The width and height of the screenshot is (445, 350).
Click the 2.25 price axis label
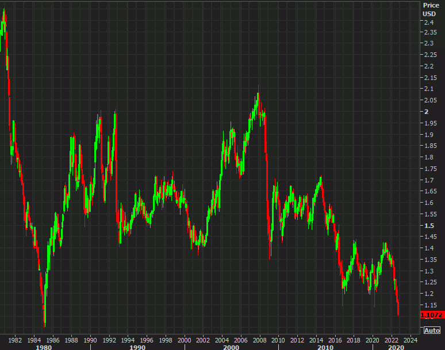point(431,55)
